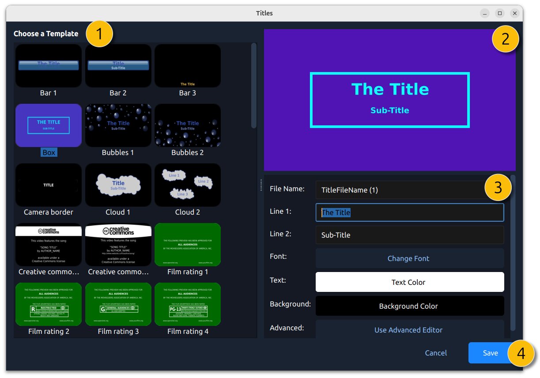
Task: Select the Bar 1 title template
Action: (x=48, y=65)
